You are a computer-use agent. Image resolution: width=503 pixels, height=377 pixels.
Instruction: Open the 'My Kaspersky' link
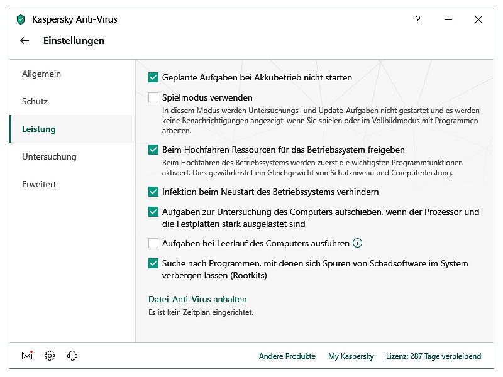[351, 356]
